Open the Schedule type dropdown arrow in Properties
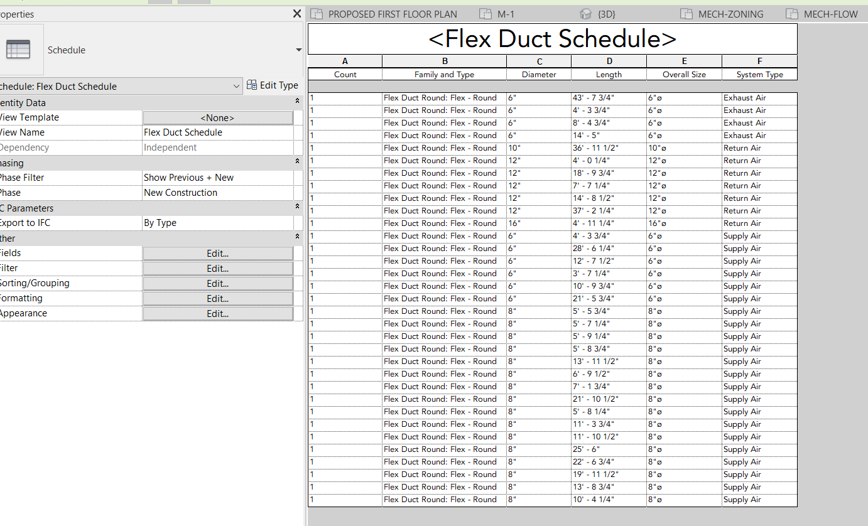The width and height of the screenshot is (868, 526). 299,50
